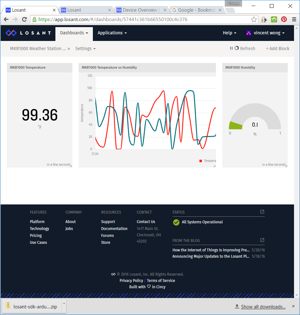Image resolution: width=300 pixels, height=315 pixels.
Task: Open Chrome's menu via the hamburger icon
Action: pyautogui.click(x=294, y=19)
